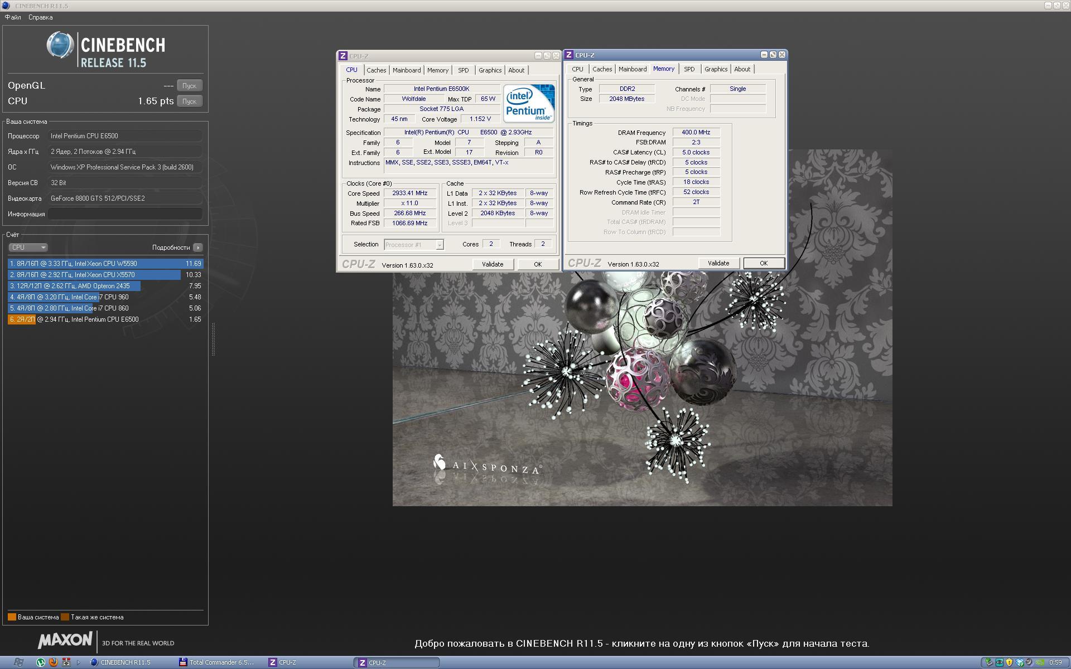Select ranking row Intel Core i7 CPU 960

click(x=105, y=297)
